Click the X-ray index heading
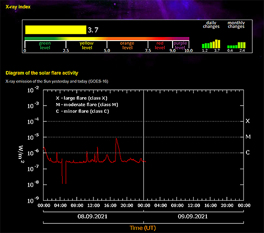This screenshot has height=233, width=264. (x=18, y=7)
